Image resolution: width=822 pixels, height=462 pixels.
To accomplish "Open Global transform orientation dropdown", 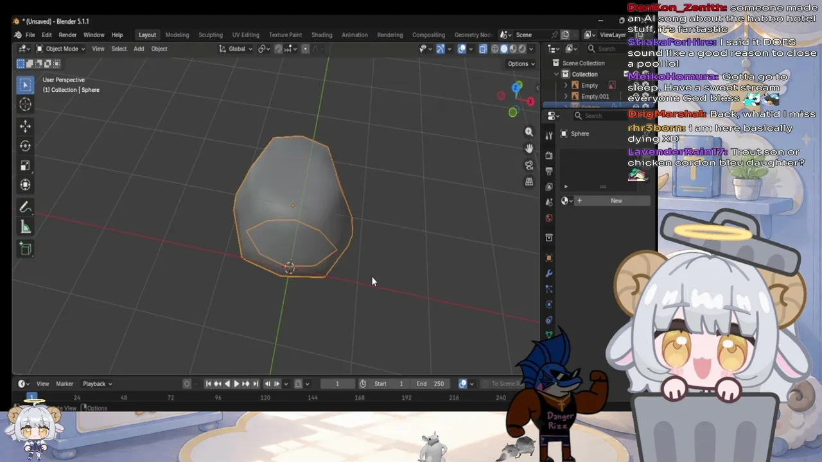I will coord(236,49).
